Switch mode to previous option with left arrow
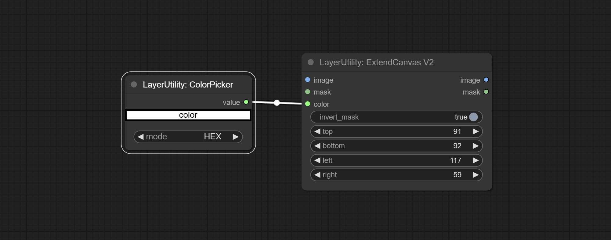The width and height of the screenshot is (611, 240). pos(140,137)
